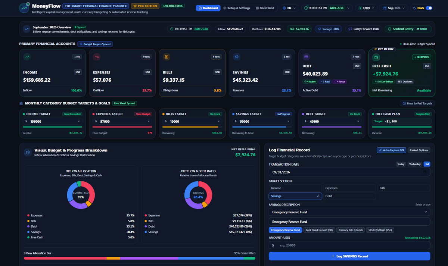Image resolution: width=448 pixels, height=266 pixels.
Task: Select Savings as target section
Action: [x=295, y=196]
